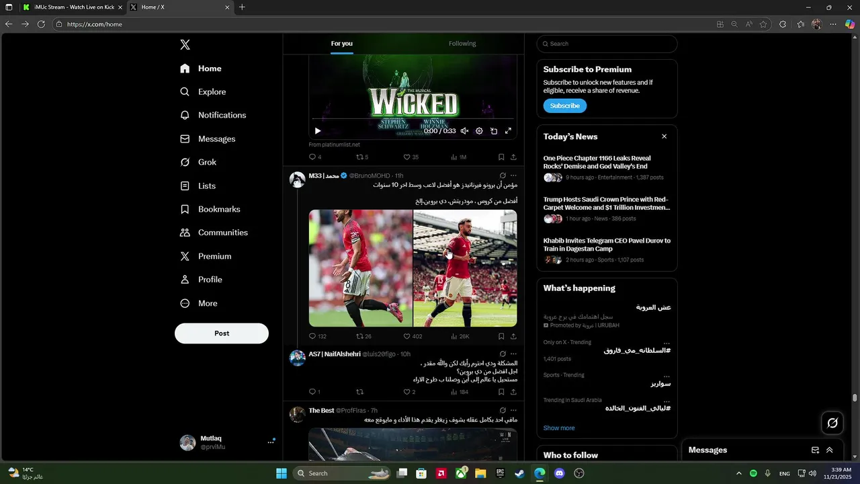Open Khabib Invites Pavel Durov news
This screenshot has width=860, height=484.
[607, 250]
